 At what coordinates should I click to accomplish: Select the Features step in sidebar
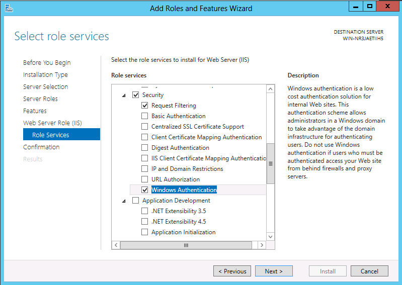point(35,111)
